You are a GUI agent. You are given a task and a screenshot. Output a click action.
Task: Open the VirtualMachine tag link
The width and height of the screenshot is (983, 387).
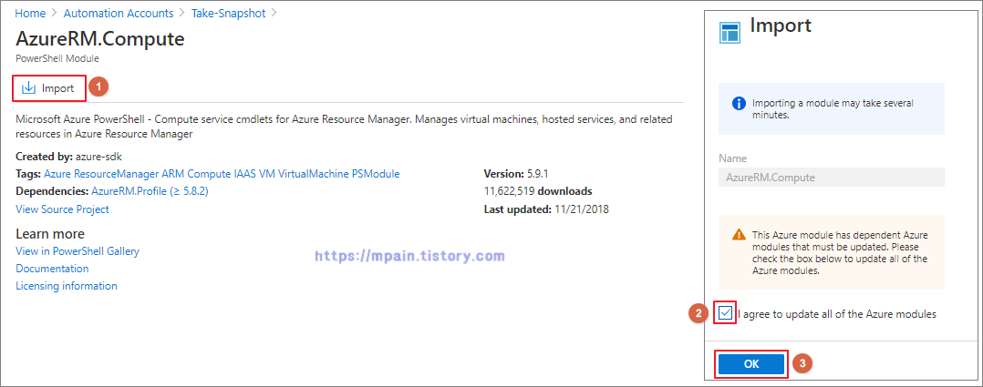click(314, 173)
